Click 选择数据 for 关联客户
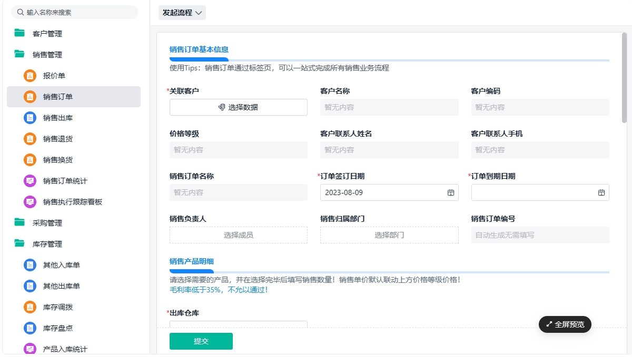The height and width of the screenshot is (357, 632). [x=239, y=107]
